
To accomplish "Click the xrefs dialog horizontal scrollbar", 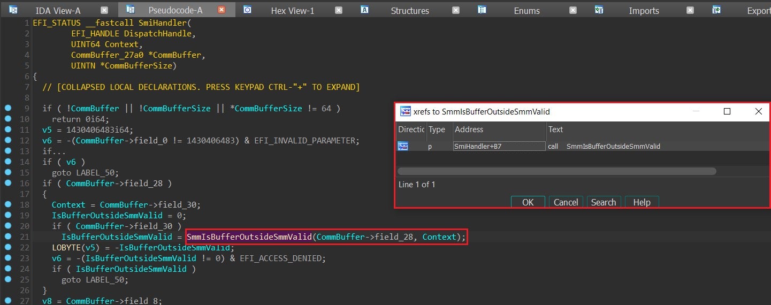I will 556,171.
